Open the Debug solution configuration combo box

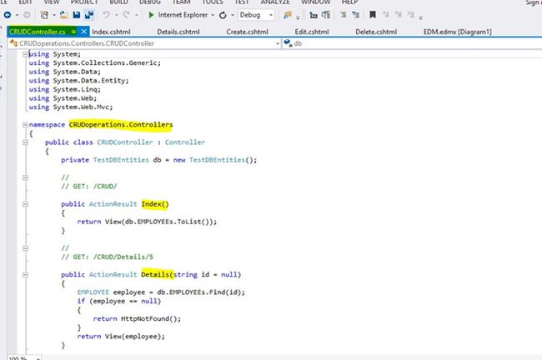click(256, 15)
